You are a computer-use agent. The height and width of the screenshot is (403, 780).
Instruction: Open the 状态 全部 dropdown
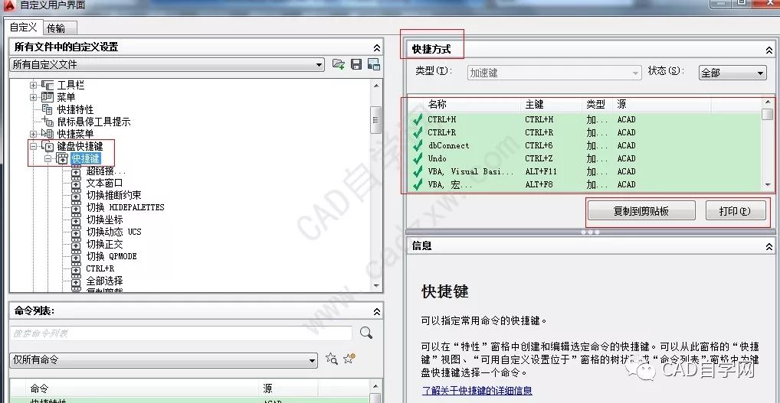[x=732, y=73]
